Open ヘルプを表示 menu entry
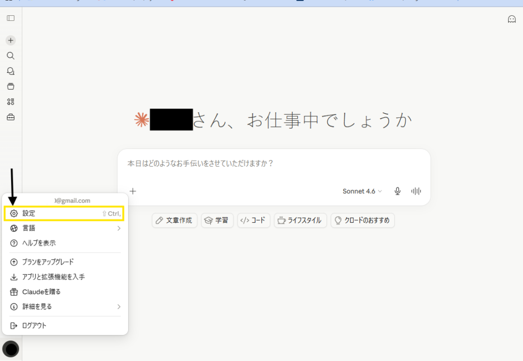 pos(65,243)
